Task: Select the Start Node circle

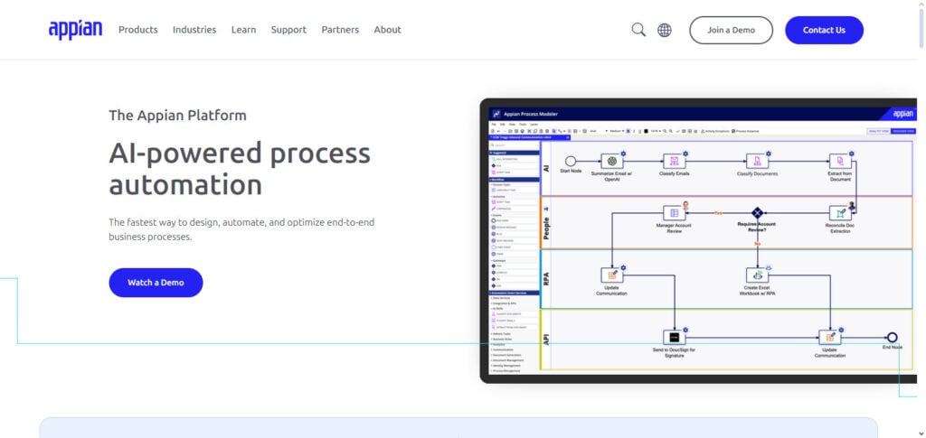Action: tap(570, 161)
